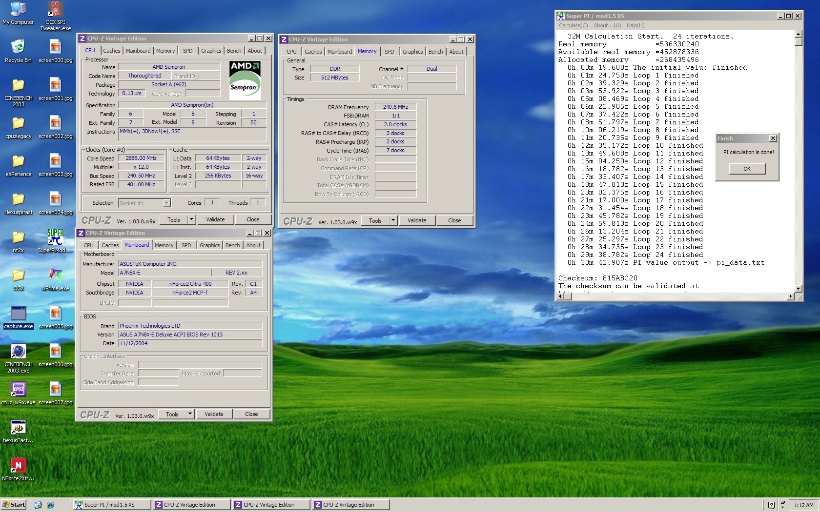This screenshot has height=512, width=820.
Task: Open Tools dropdown arrow in Mainboard window
Action: click(190, 414)
